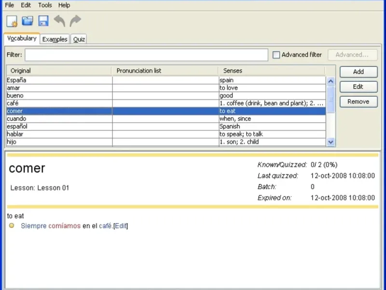Click the café link in example sentence

pyautogui.click(x=105, y=226)
